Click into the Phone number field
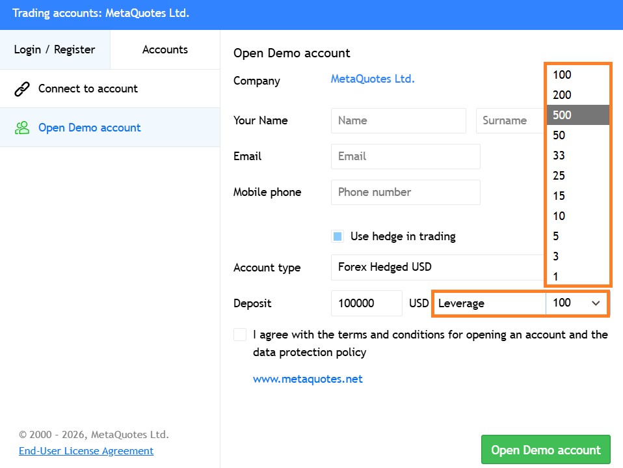The height and width of the screenshot is (468, 623). click(406, 192)
